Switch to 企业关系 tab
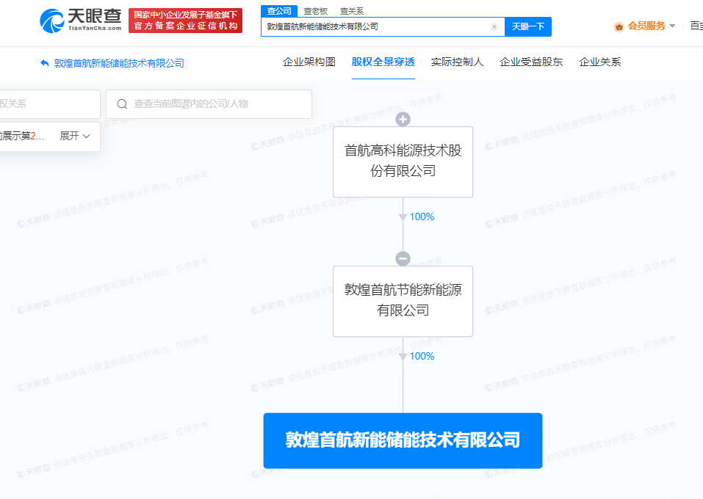703x499 pixels. pyautogui.click(x=599, y=62)
